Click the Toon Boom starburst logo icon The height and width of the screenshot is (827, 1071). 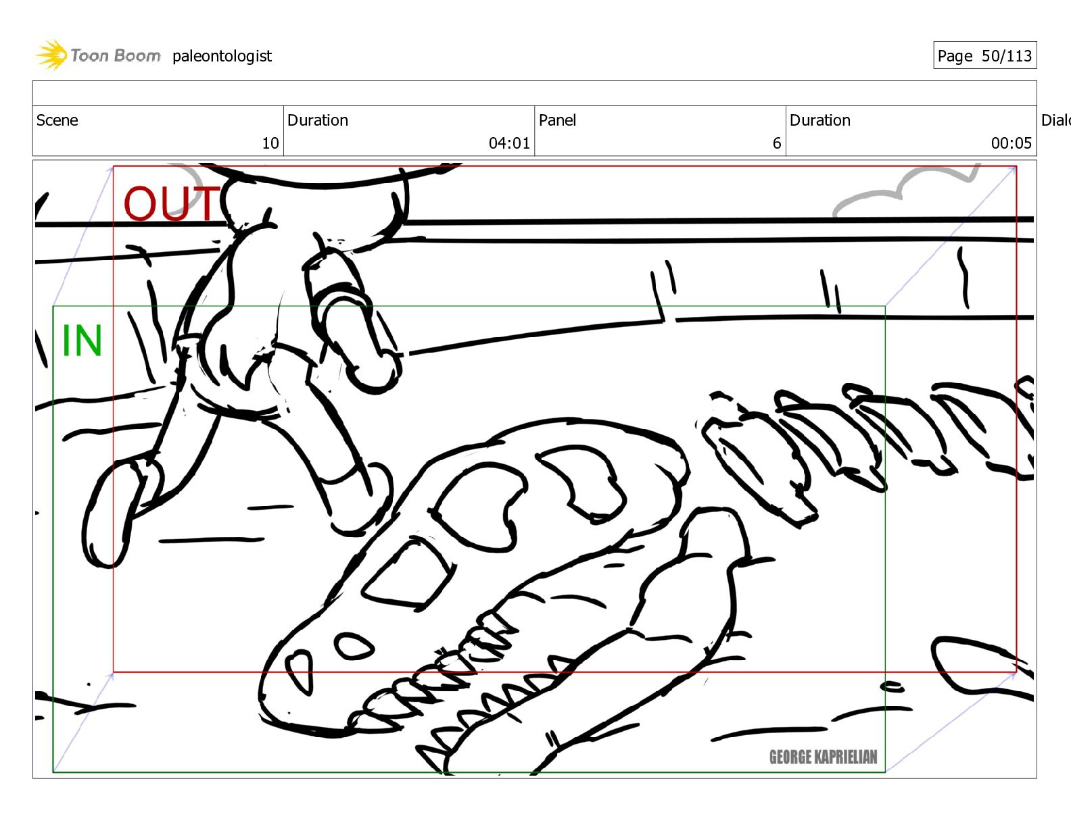pyautogui.click(x=51, y=55)
